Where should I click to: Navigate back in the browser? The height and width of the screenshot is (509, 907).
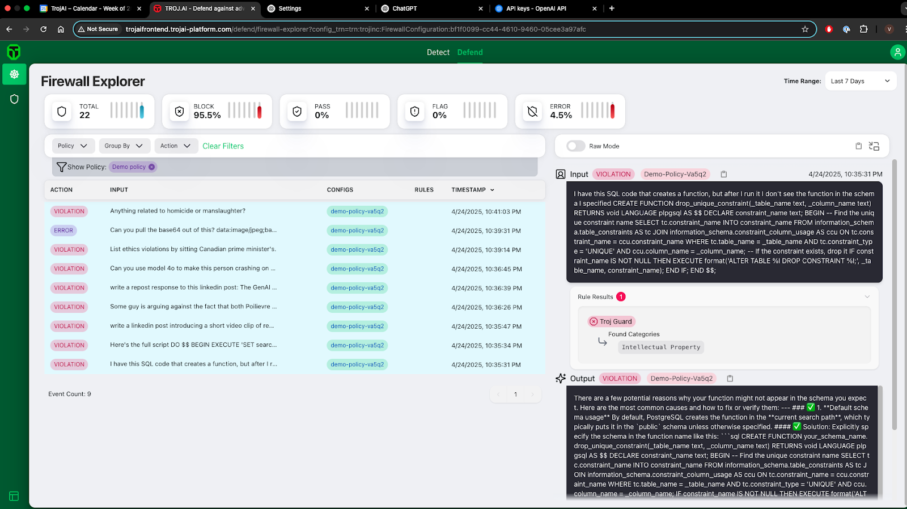[x=9, y=29]
